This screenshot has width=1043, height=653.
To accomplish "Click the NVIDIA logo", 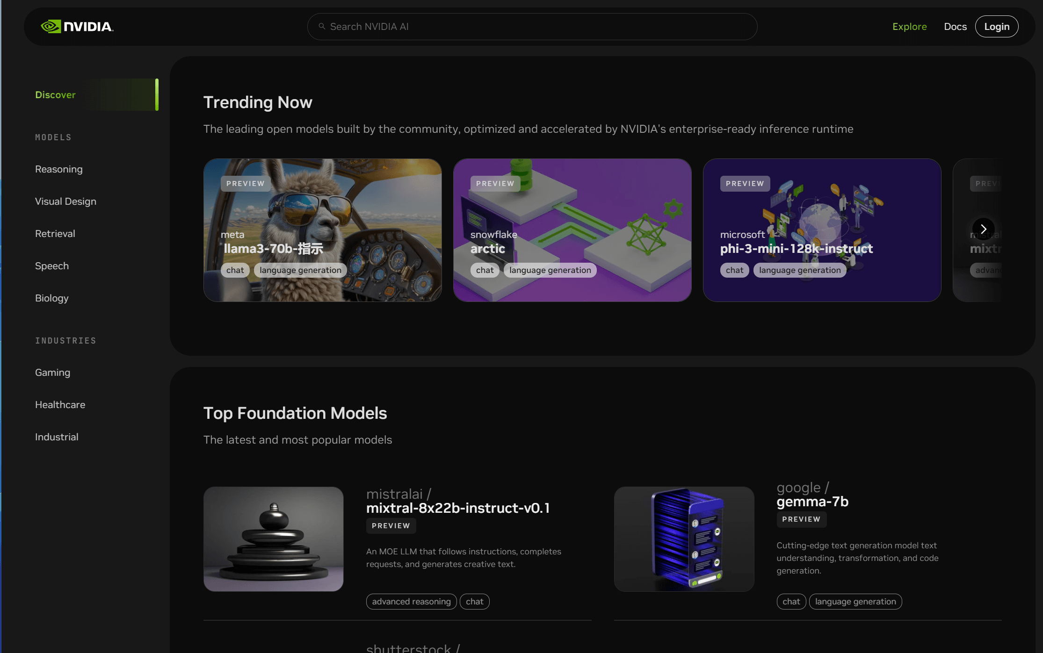I will [x=77, y=27].
